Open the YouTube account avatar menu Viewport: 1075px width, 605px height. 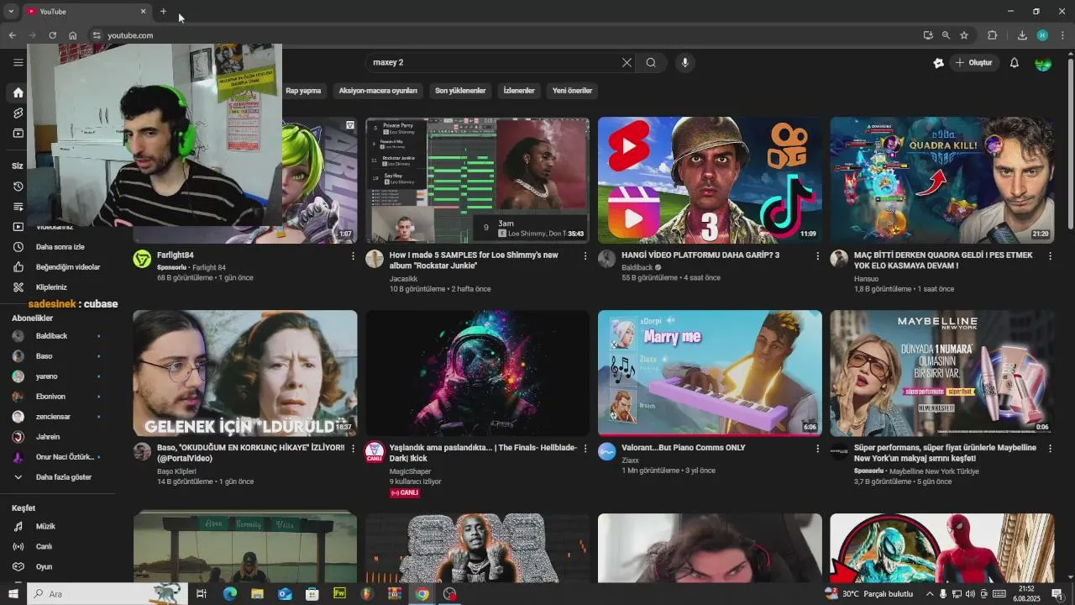[x=1043, y=62]
